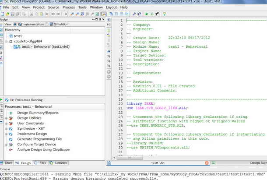Select Configure Target Device label

pos(37,145)
